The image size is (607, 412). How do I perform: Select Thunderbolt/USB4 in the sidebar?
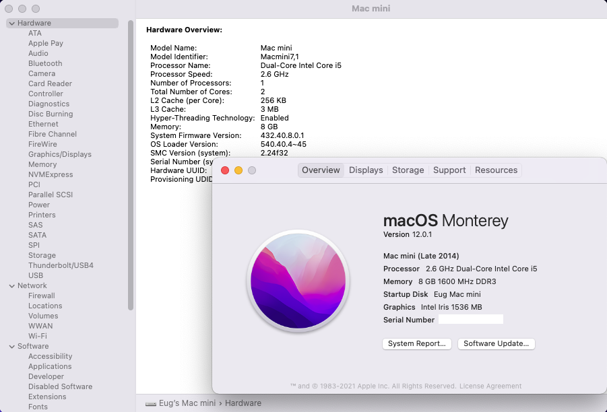pos(61,265)
